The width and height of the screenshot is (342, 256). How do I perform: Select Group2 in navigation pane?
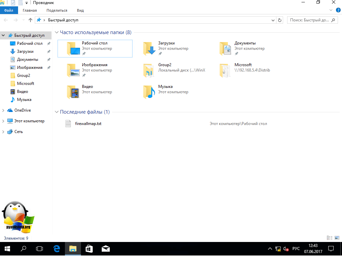coord(23,76)
